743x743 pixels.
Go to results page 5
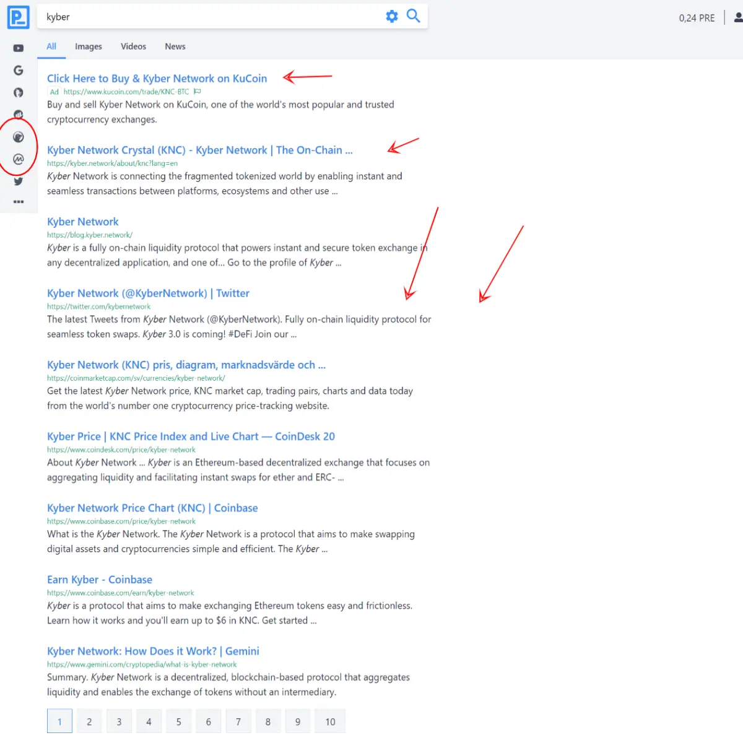178,721
